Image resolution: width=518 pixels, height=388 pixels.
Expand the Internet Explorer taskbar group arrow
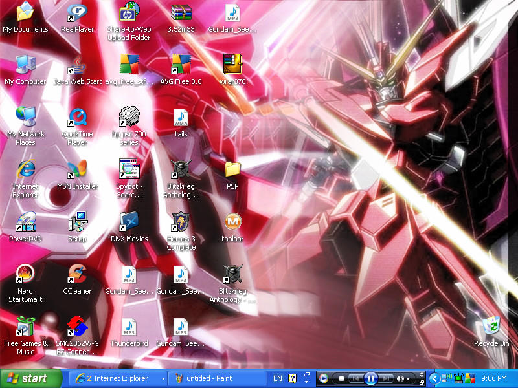tap(163, 378)
